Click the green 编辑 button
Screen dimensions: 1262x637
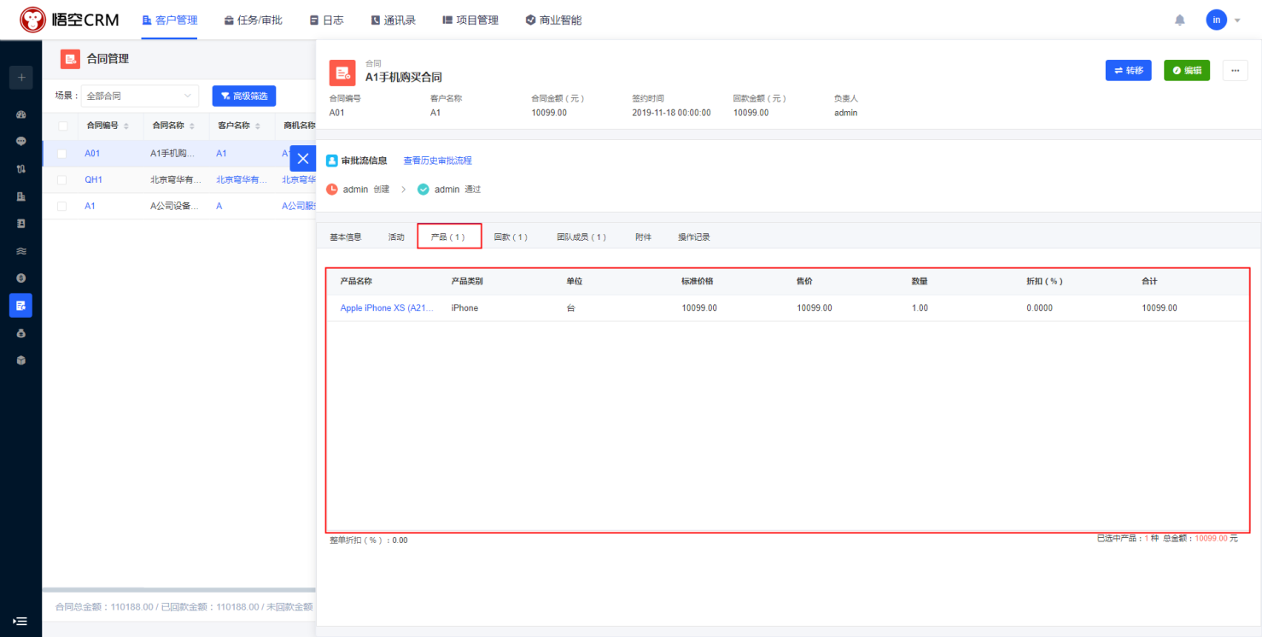[1186, 70]
